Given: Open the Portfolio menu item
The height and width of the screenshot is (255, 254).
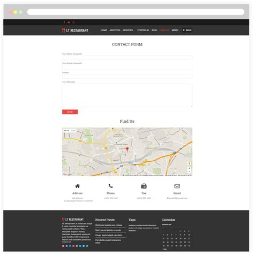Looking at the screenshot, I should (143, 30).
